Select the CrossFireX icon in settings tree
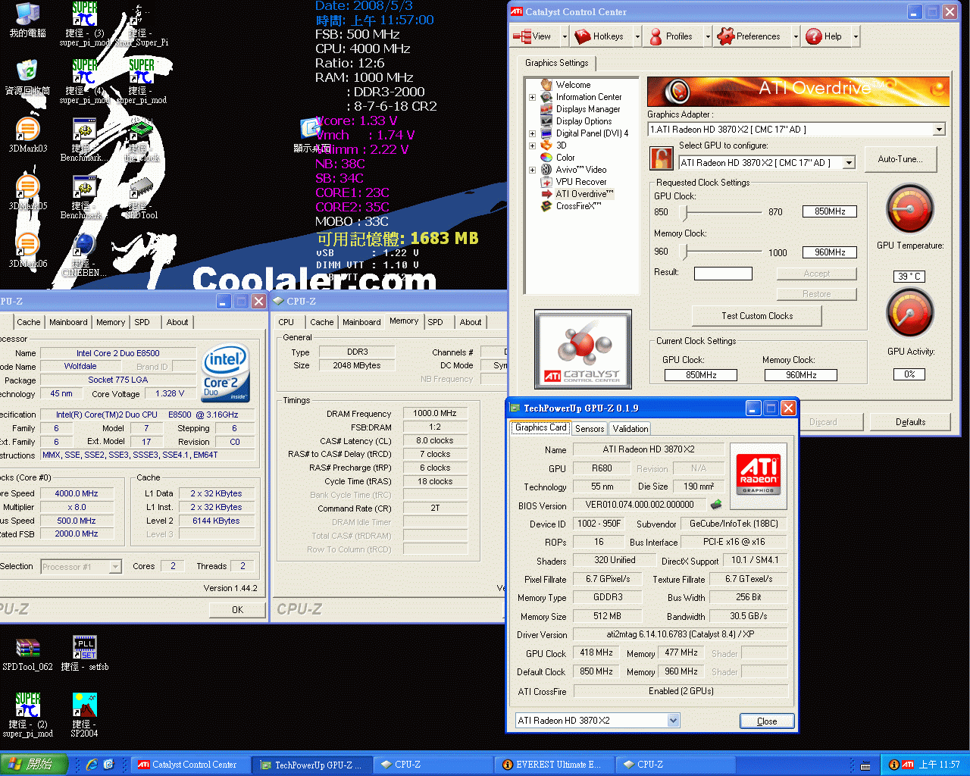970x776 pixels. pos(546,206)
